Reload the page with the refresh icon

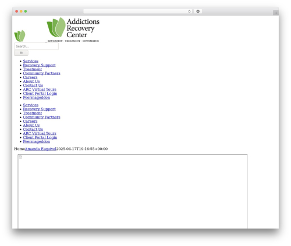click(189, 11)
